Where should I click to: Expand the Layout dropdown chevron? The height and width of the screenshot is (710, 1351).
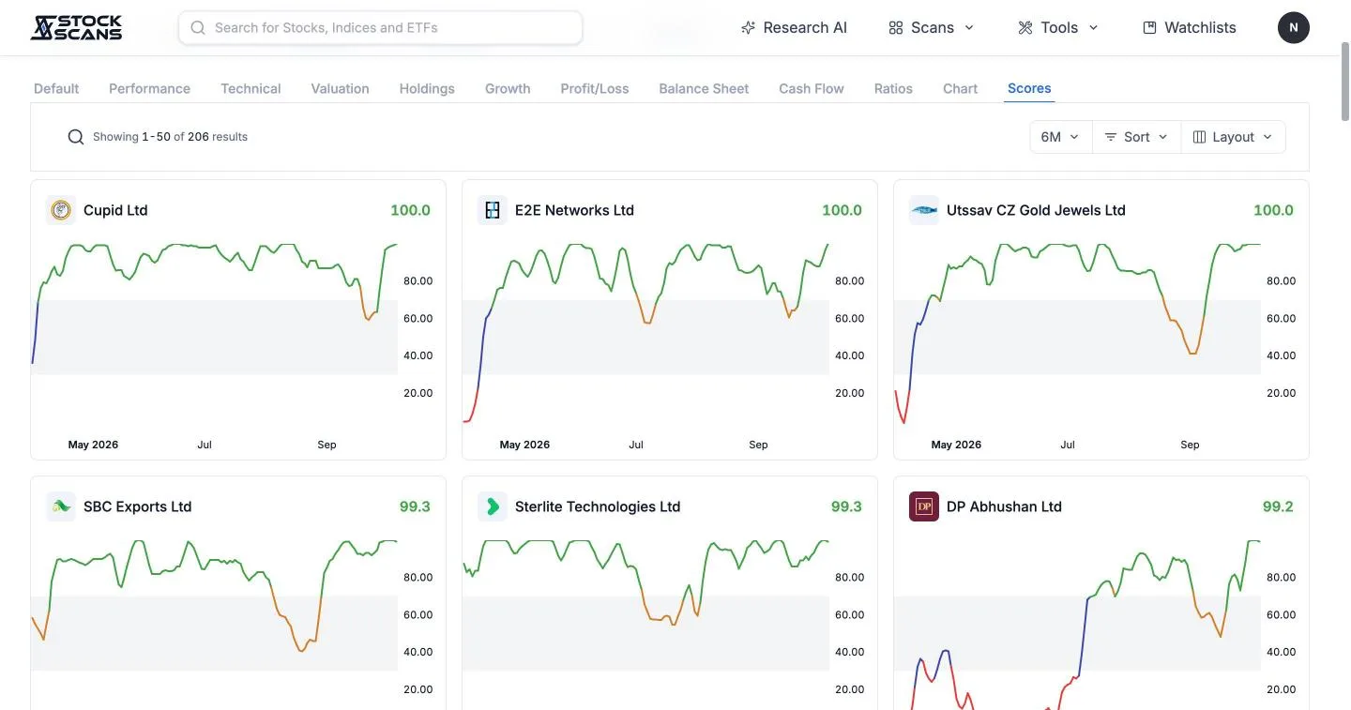point(1268,137)
